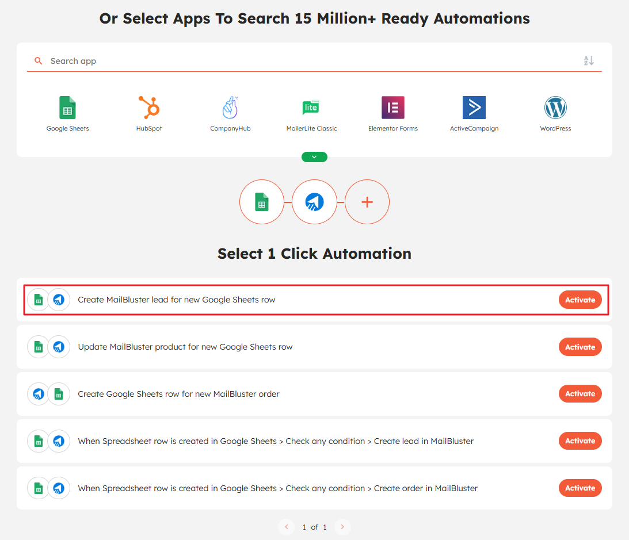Add another app with the plus circle
This screenshot has width=629, height=540.
(367, 202)
